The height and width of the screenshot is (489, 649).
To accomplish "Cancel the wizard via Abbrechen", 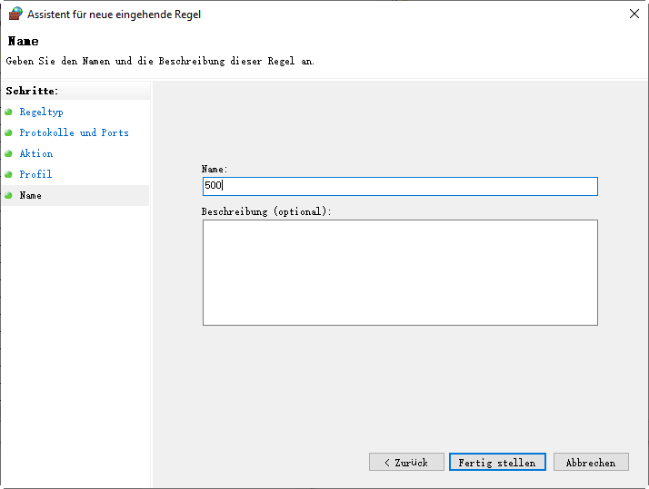I will click(x=591, y=463).
